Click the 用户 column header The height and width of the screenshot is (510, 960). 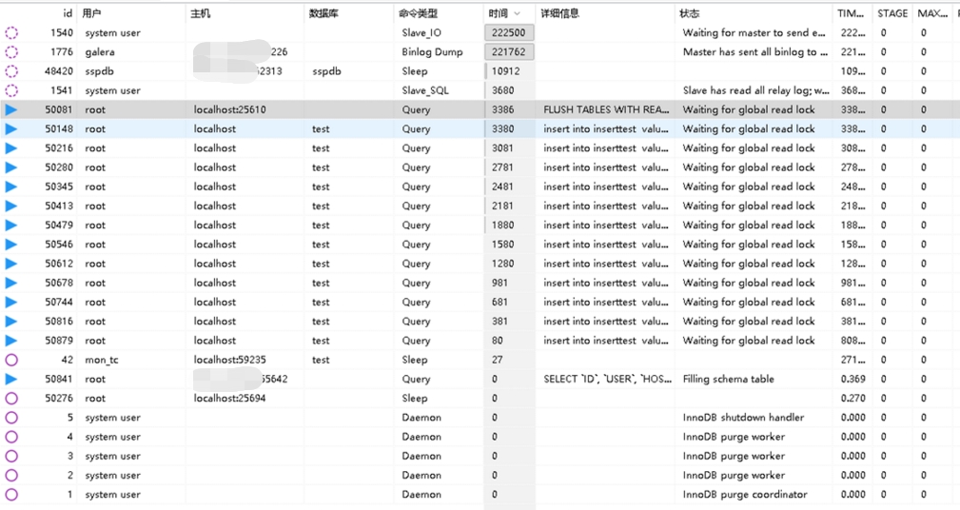coord(91,13)
